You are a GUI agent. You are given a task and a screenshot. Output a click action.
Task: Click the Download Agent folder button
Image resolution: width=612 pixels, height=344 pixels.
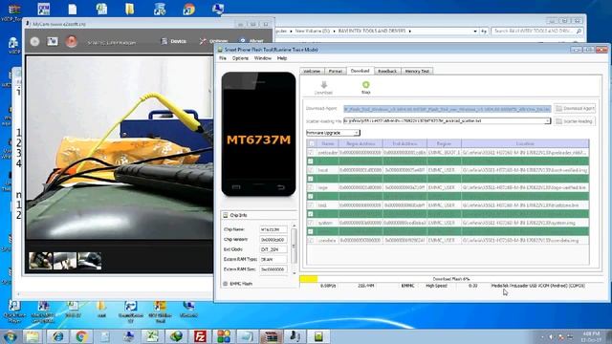click(576, 108)
